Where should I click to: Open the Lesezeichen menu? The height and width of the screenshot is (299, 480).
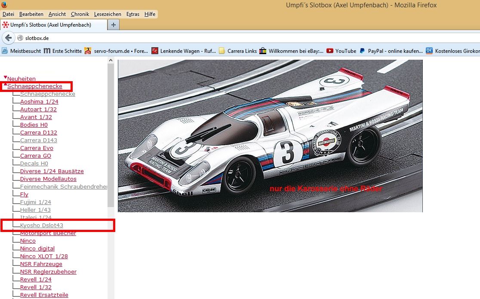[108, 14]
